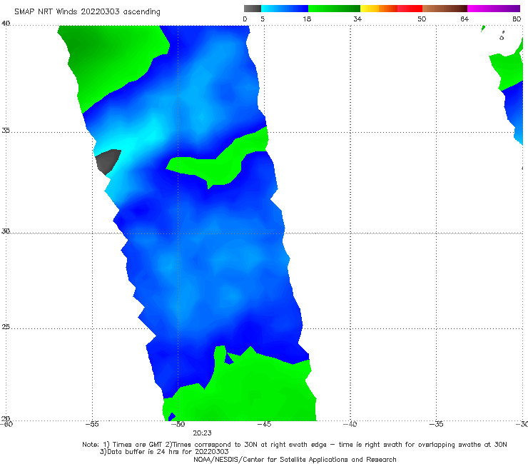Screen dimensions: 528x464
Task: Click the green 18-34 segment of the color bar
Action: (334, 9)
